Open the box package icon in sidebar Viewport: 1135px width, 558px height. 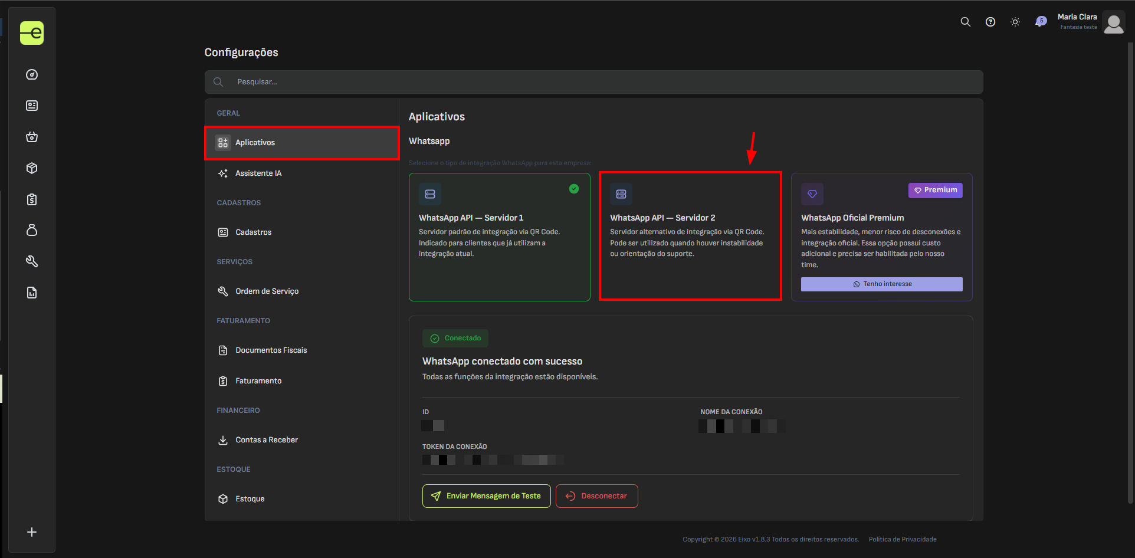32,168
